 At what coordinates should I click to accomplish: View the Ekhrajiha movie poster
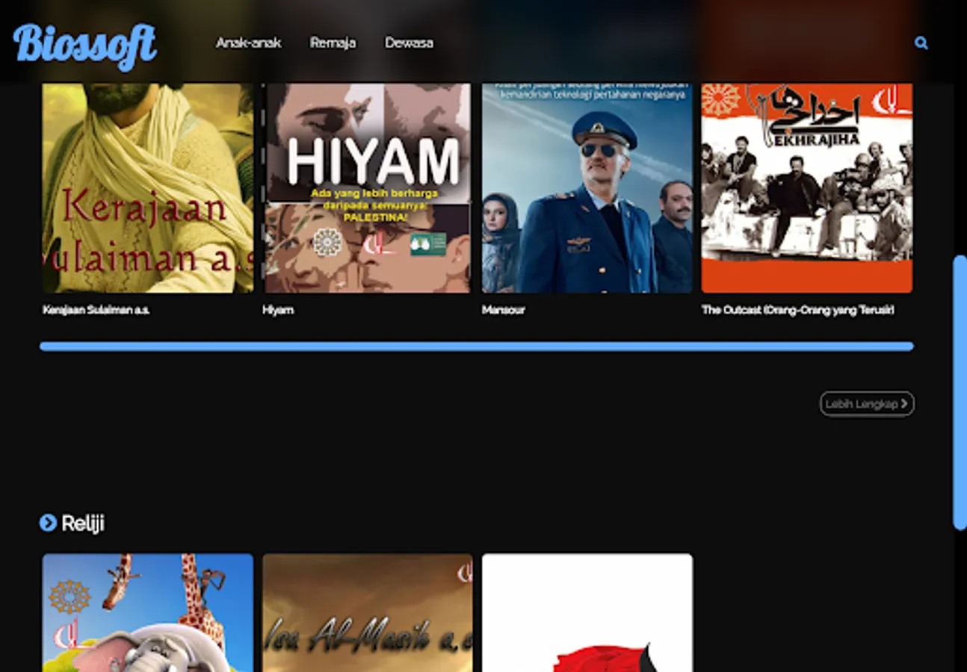pyautogui.click(x=807, y=187)
